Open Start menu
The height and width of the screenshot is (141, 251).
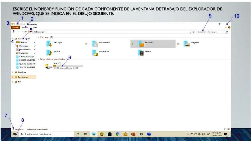(x=15, y=134)
